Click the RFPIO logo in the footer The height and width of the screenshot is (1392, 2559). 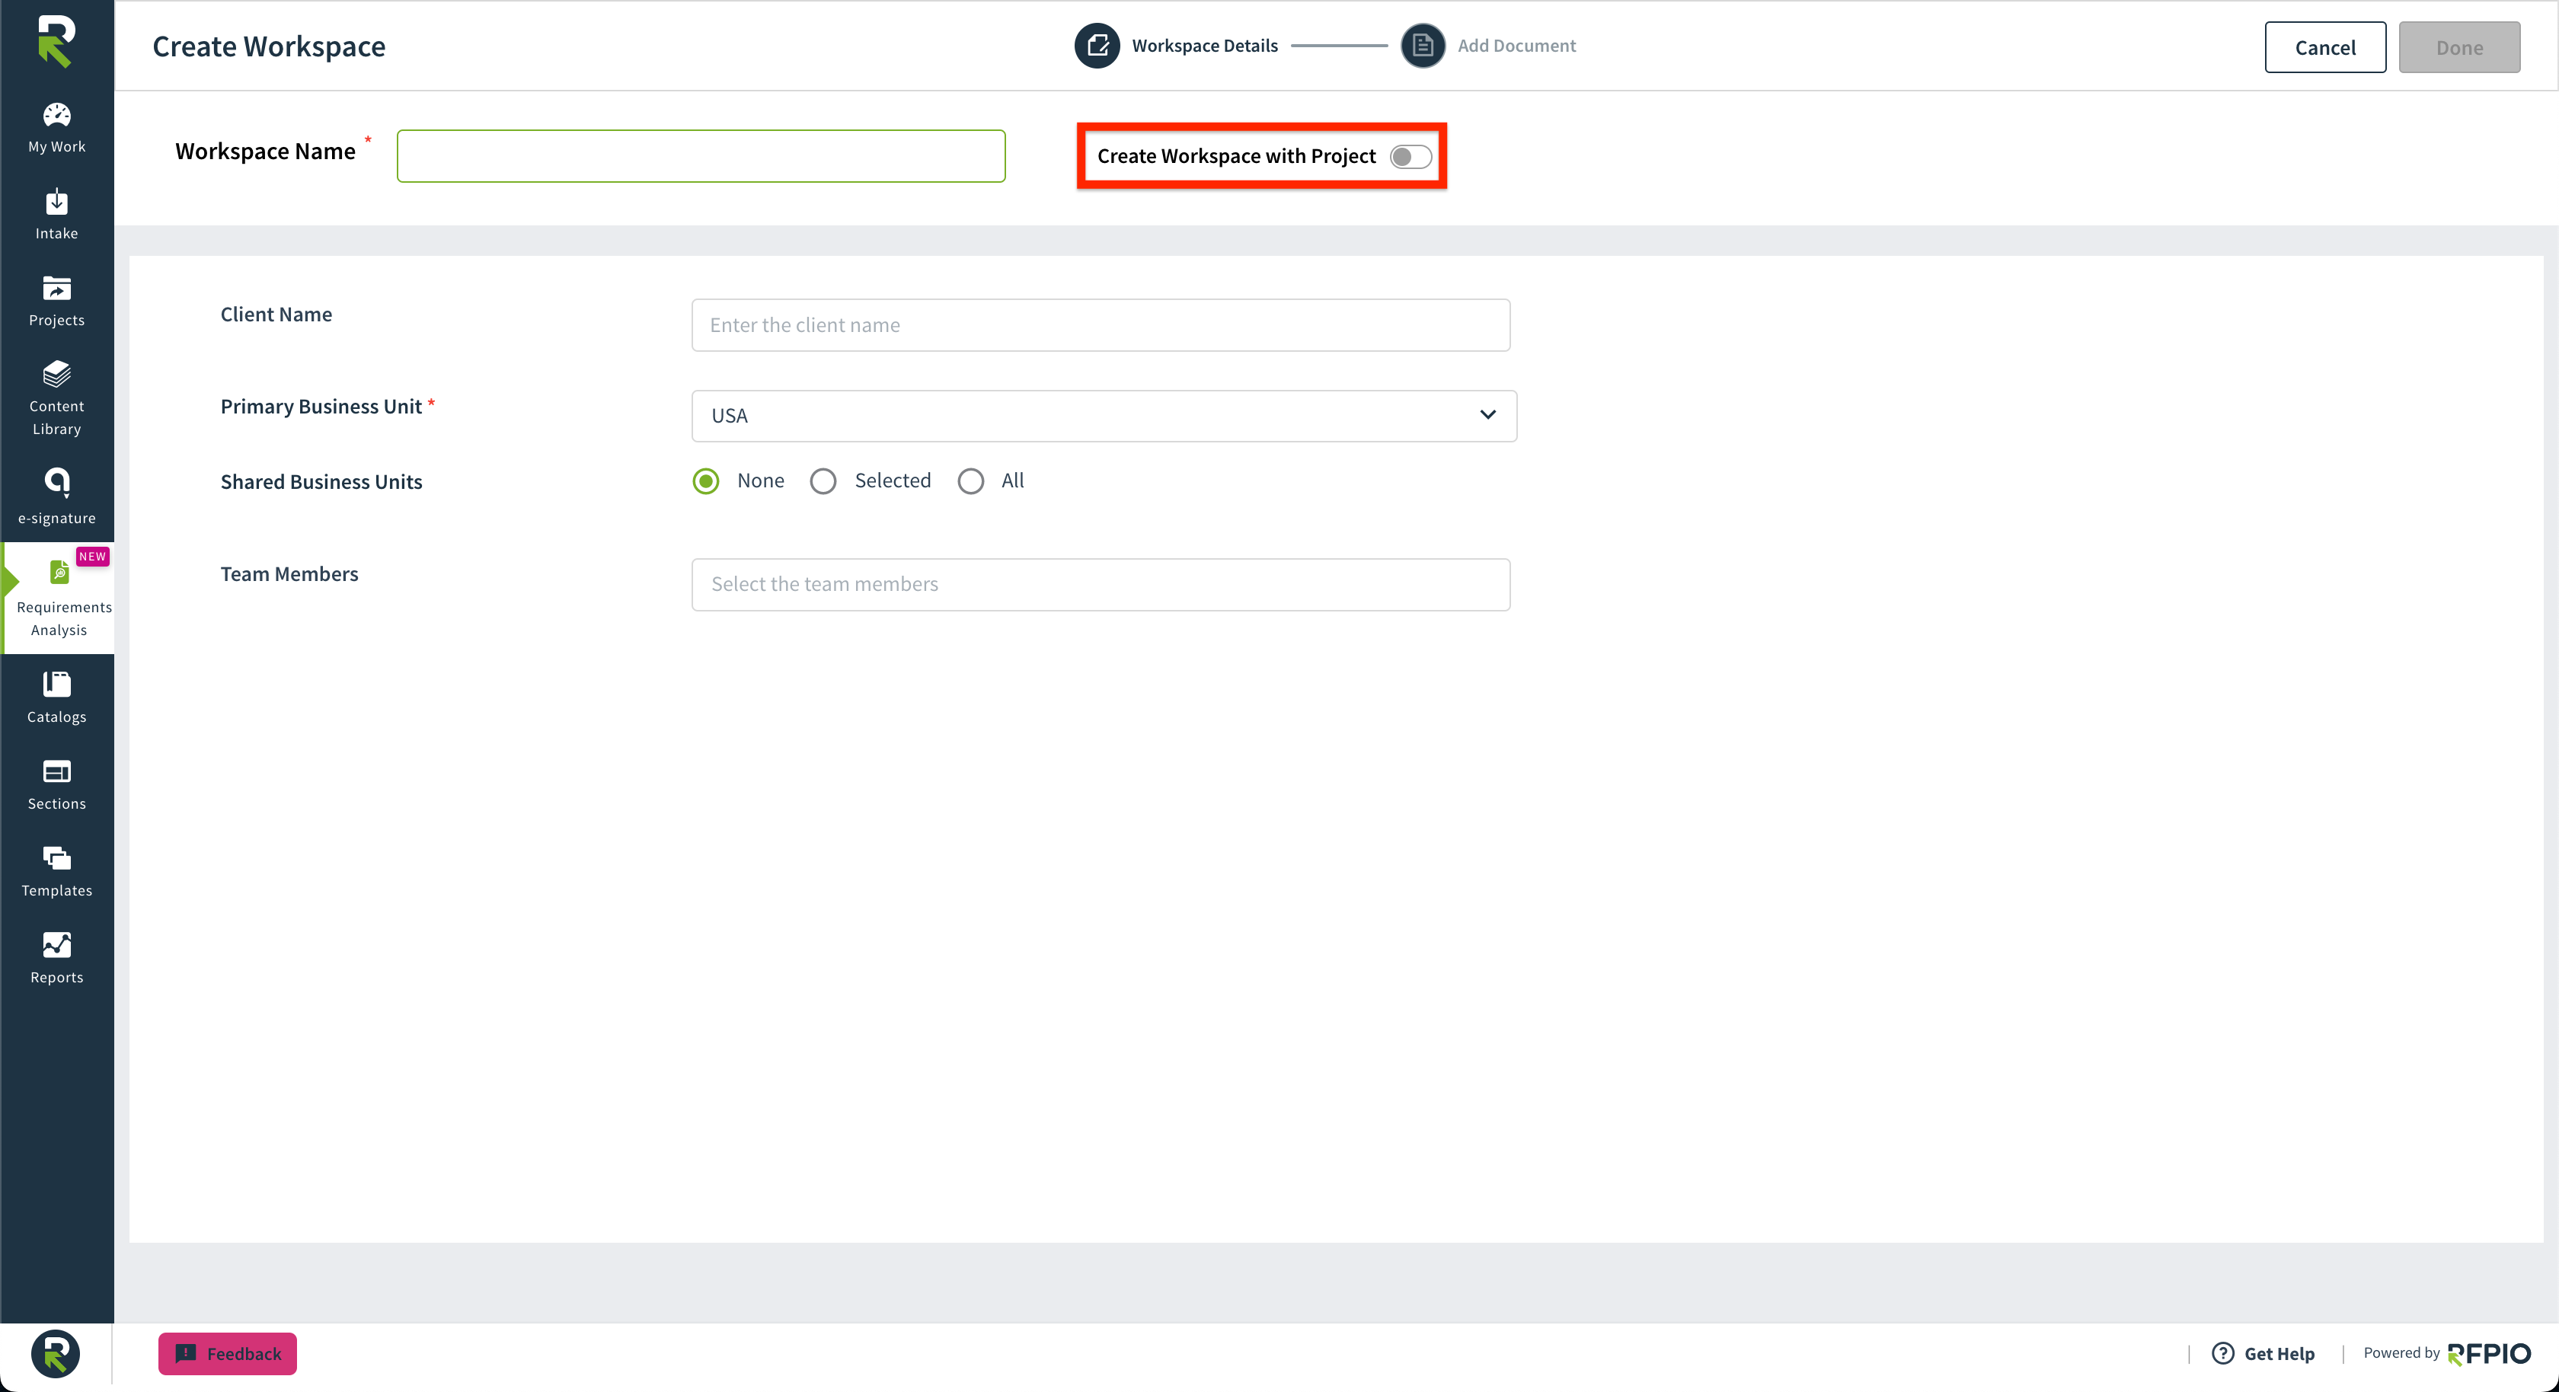point(2488,1354)
